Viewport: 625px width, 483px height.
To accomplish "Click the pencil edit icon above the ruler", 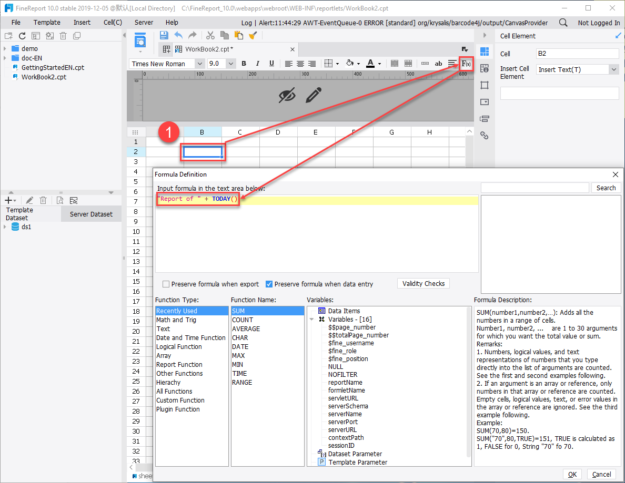I will point(314,96).
